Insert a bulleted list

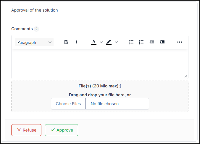[x=131, y=42]
